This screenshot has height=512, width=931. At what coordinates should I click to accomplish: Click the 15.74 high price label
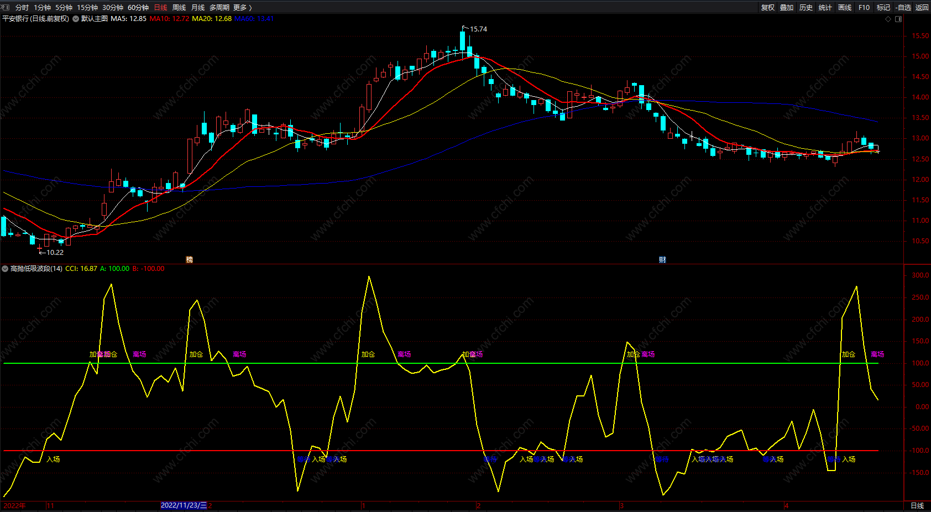(x=478, y=29)
